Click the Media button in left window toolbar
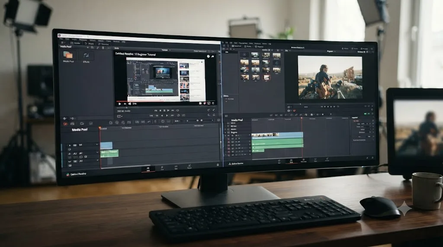The height and width of the screenshot is (247, 443). [x=75, y=43]
